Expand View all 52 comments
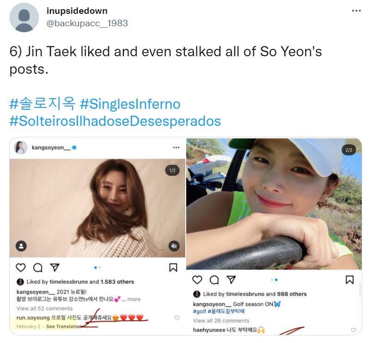This screenshot has height=343, width=371. 44,308
